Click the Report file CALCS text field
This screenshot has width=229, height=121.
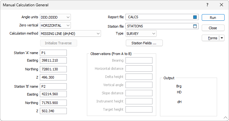(x=159, y=17)
